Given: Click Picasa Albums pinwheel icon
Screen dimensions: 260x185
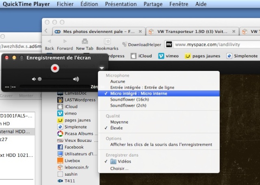Looking at the screenshot, I should point(60,134).
